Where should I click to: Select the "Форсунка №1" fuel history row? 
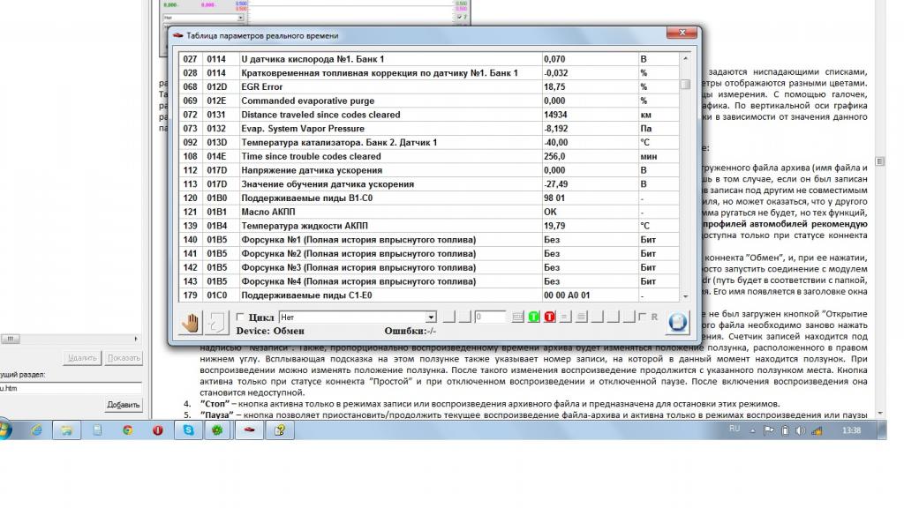(x=429, y=240)
